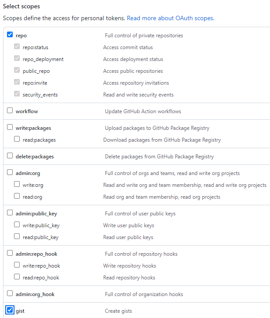270x318 pixels.
Task: Click the 'admin:org_hook' label
Action: coord(35,294)
